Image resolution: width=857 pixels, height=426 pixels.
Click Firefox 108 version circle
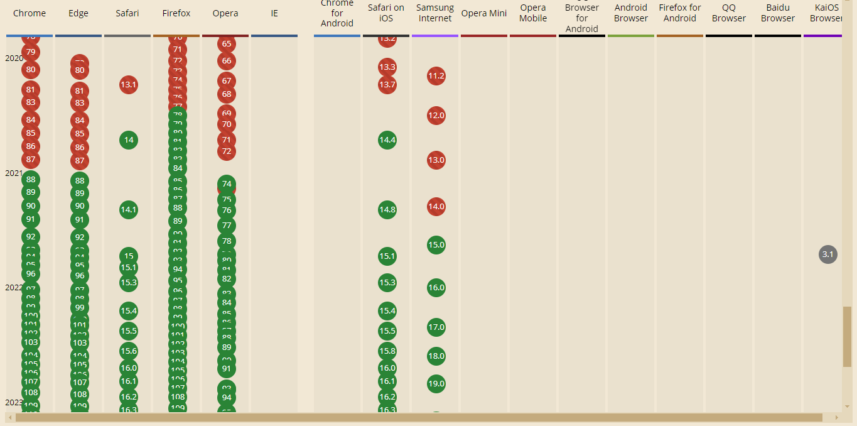[178, 396]
